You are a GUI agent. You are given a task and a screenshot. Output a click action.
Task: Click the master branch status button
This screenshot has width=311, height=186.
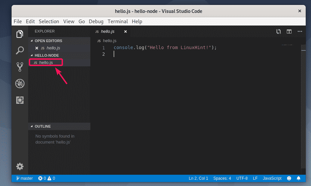25,178
